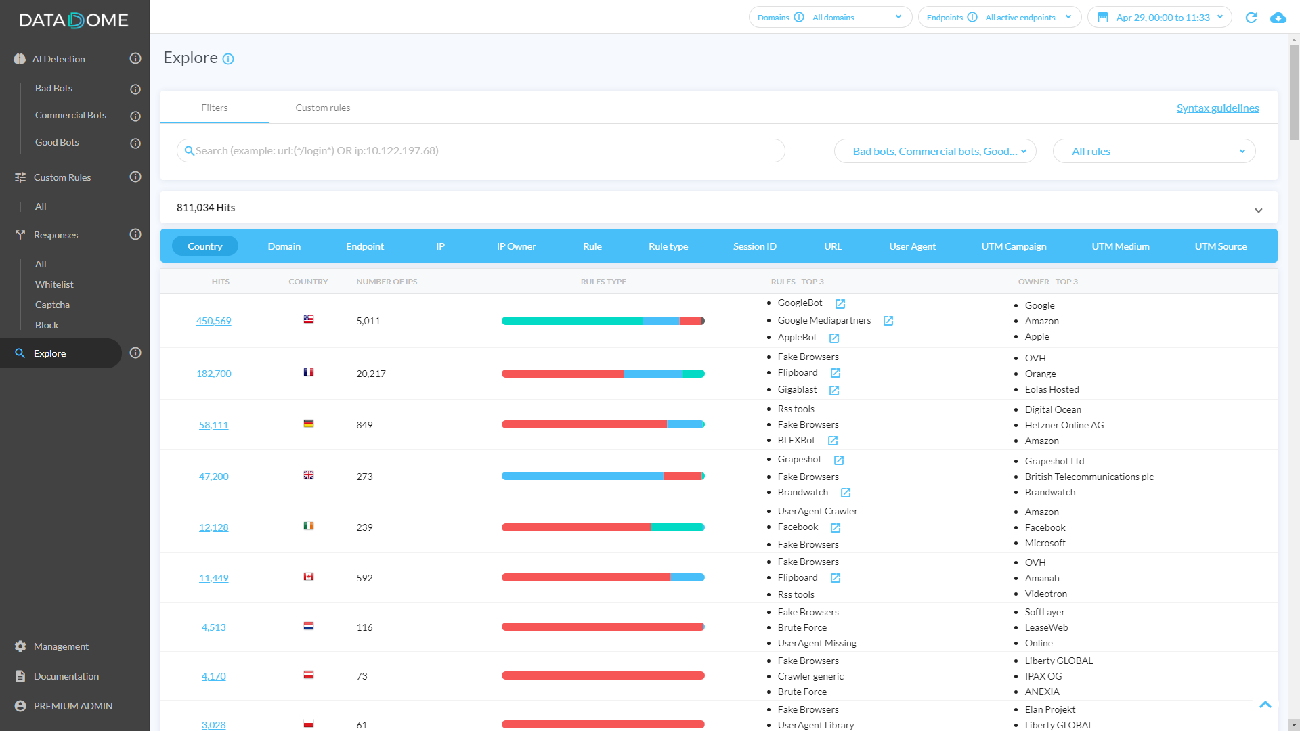Open info icon next to Bad Bots

click(135, 89)
